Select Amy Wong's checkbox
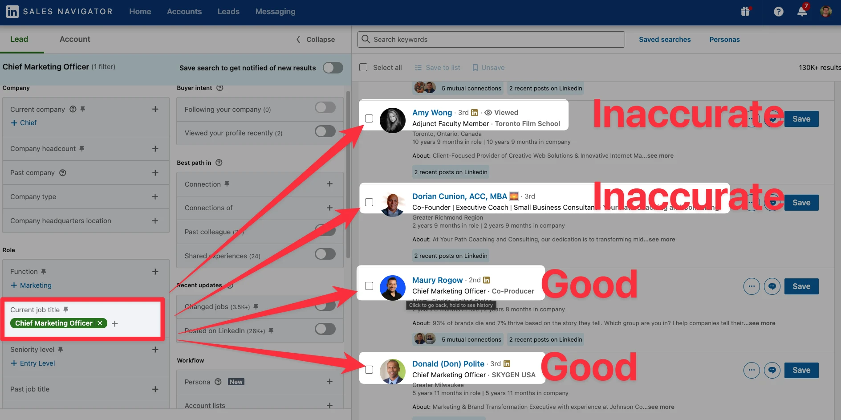 click(x=369, y=118)
